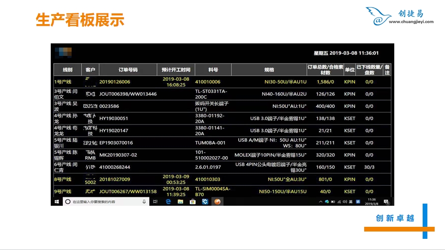
Task: Click the 规格 column header
Action: tap(269, 70)
